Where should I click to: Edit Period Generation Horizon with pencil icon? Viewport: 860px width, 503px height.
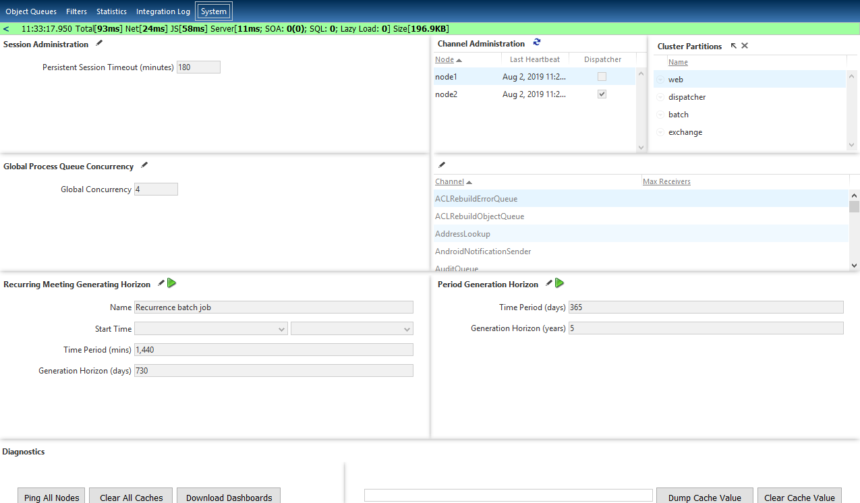pos(549,283)
